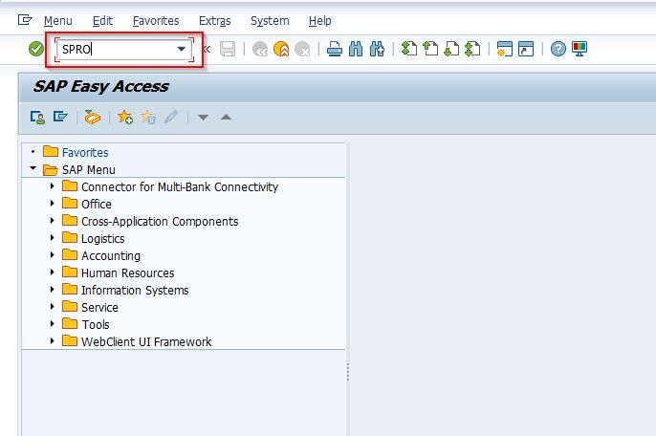Open the Extras menu
Image resolution: width=656 pixels, height=436 pixels.
tap(214, 20)
